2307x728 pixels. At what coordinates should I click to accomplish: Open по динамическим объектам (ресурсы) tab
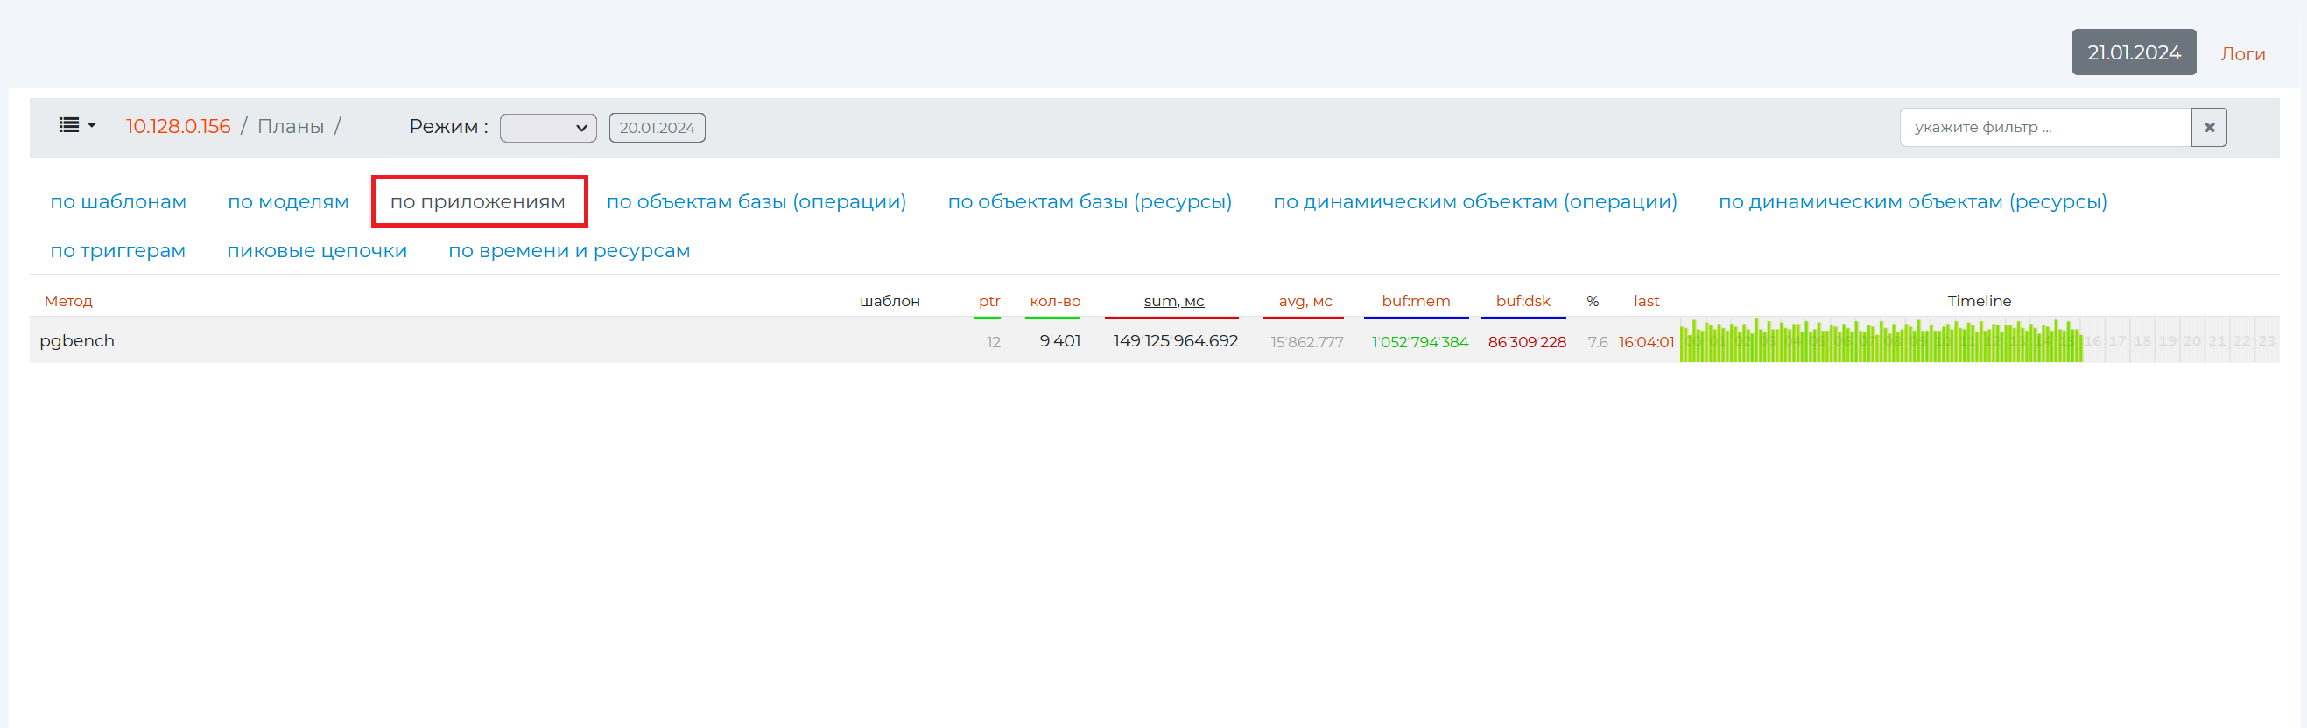1912,201
